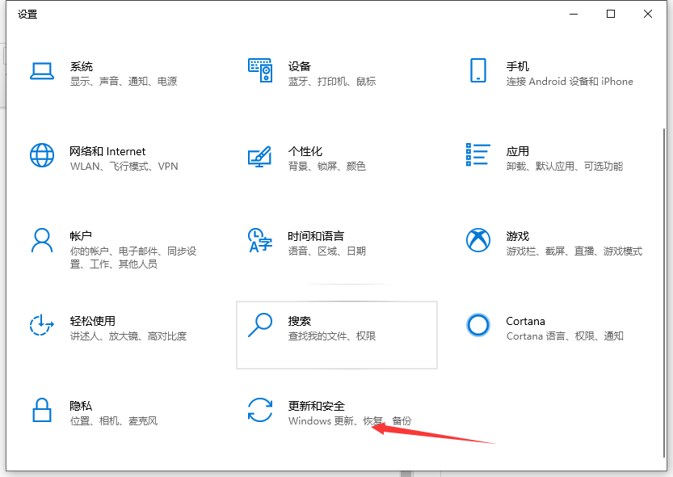Click the Gaming Xbox icon
Image resolution: width=673 pixels, height=477 pixels.
[478, 240]
